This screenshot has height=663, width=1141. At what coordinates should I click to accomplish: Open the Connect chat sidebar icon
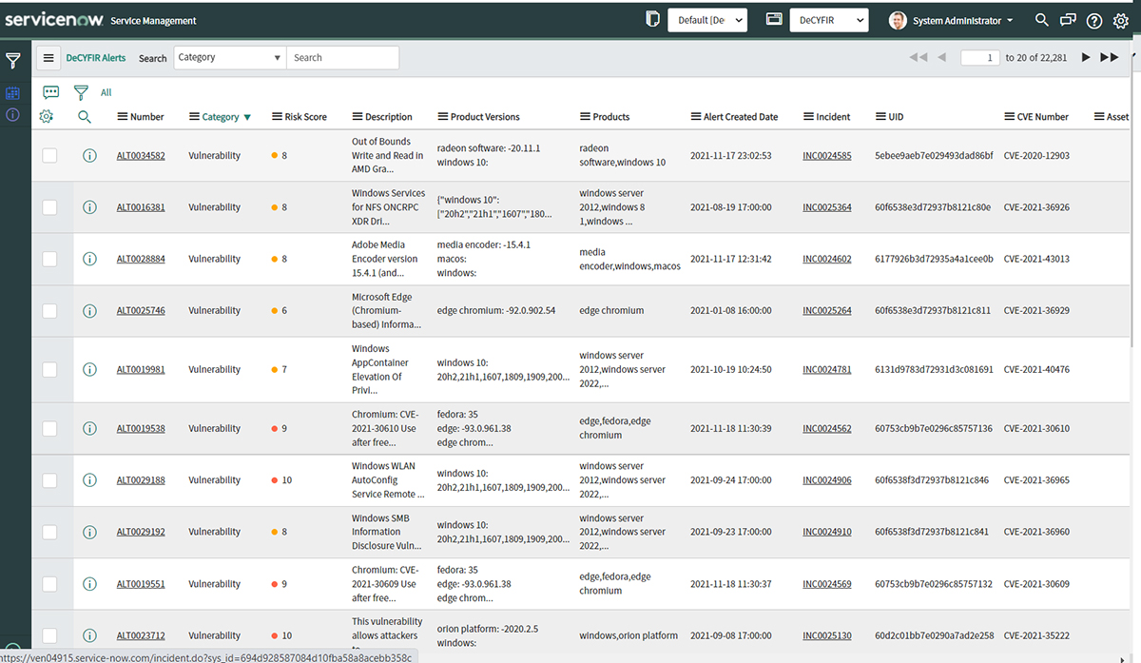[x=1068, y=20]
